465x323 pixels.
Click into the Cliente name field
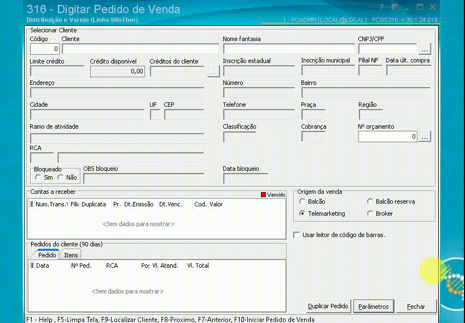click(x=141, y=49)
